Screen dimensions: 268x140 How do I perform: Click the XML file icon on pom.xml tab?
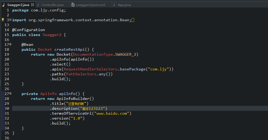point(73,5)
